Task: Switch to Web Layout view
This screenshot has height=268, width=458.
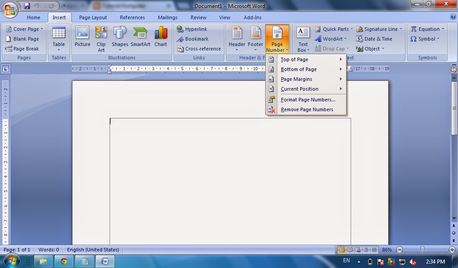Action: (x=358, y=250)
